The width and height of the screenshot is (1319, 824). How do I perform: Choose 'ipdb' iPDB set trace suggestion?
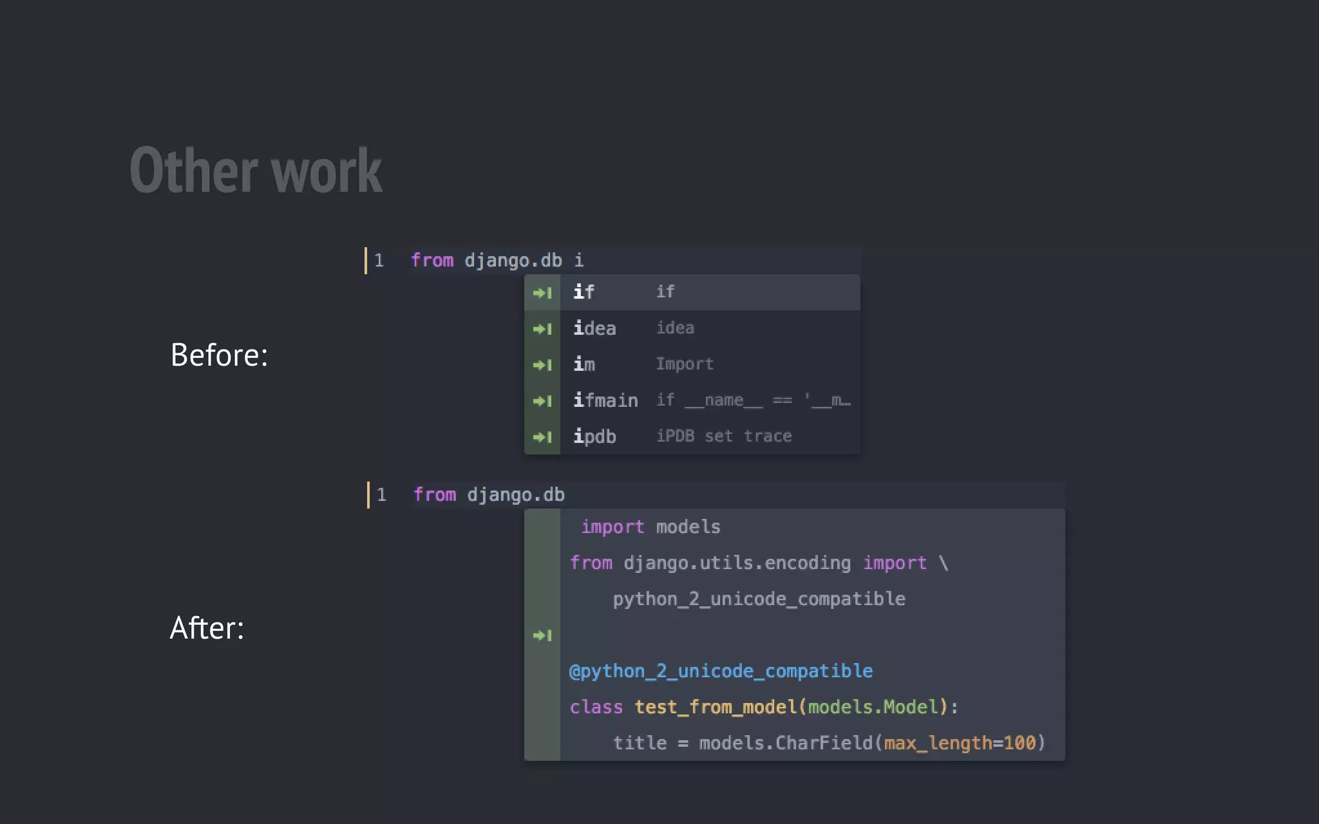(708, 436)
